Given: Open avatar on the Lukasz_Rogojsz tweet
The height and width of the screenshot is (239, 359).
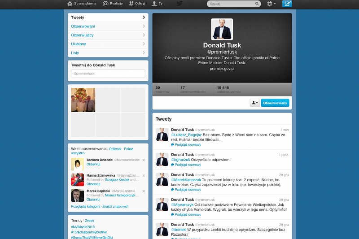Looking at the screenshot, I should tap(162, 135).
